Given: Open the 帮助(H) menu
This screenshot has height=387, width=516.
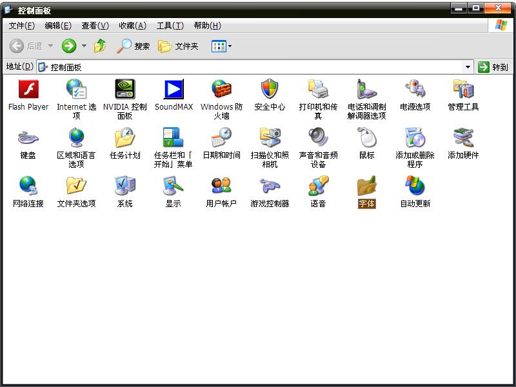Looking at the screenshot, I should point(207,26).
